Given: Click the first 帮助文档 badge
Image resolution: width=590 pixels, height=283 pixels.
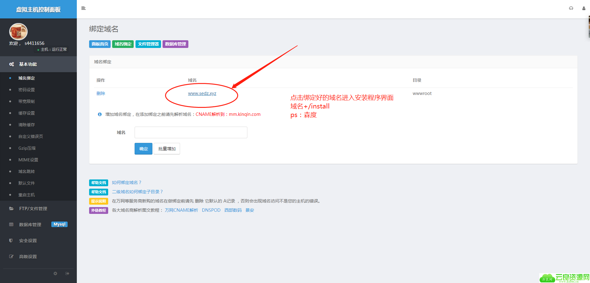Looking at the screenshot, I should point(99,183).
